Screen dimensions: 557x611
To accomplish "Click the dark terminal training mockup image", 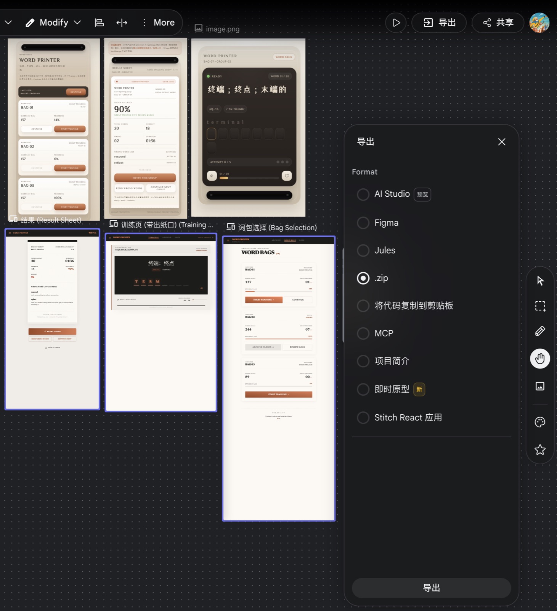I will coord(248,128).
